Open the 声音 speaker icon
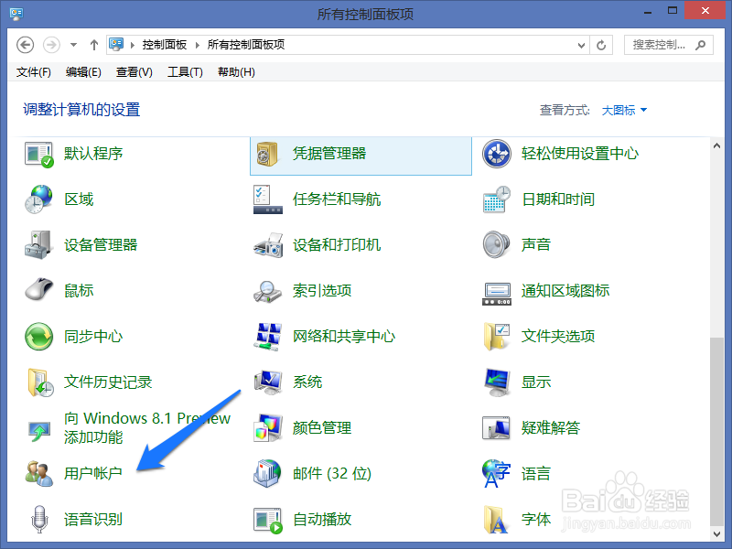Viewport: 732px width, 549px height. click(x=497, y=244)
